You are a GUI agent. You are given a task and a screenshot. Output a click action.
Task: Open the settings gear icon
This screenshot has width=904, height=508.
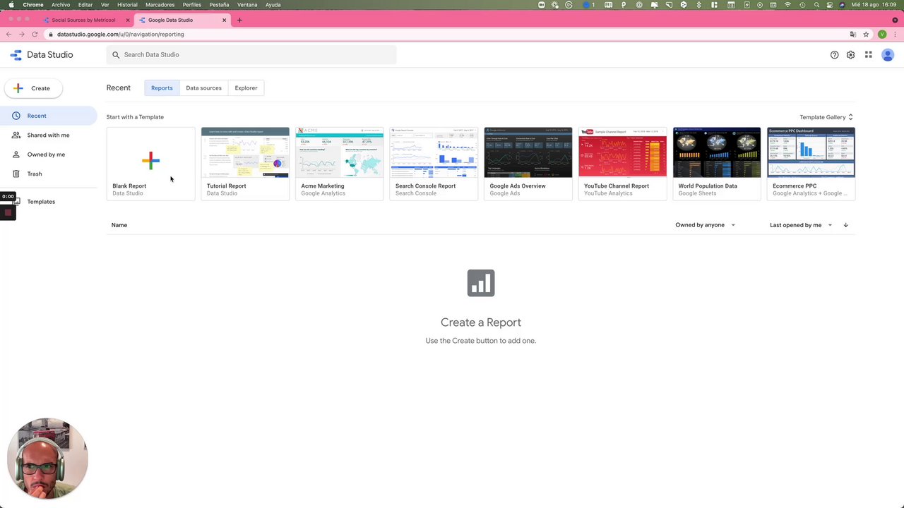tap(850, 55)
